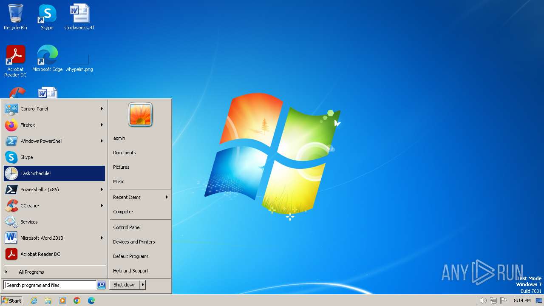Viewport: 544px width, 306px height.
Task: Click the Skype icon in the Start menu
Action: pos(11,157)
